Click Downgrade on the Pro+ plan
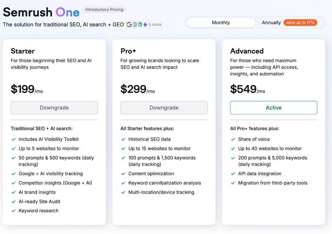Screen dimensions: 332x234 tap(164, 108)
